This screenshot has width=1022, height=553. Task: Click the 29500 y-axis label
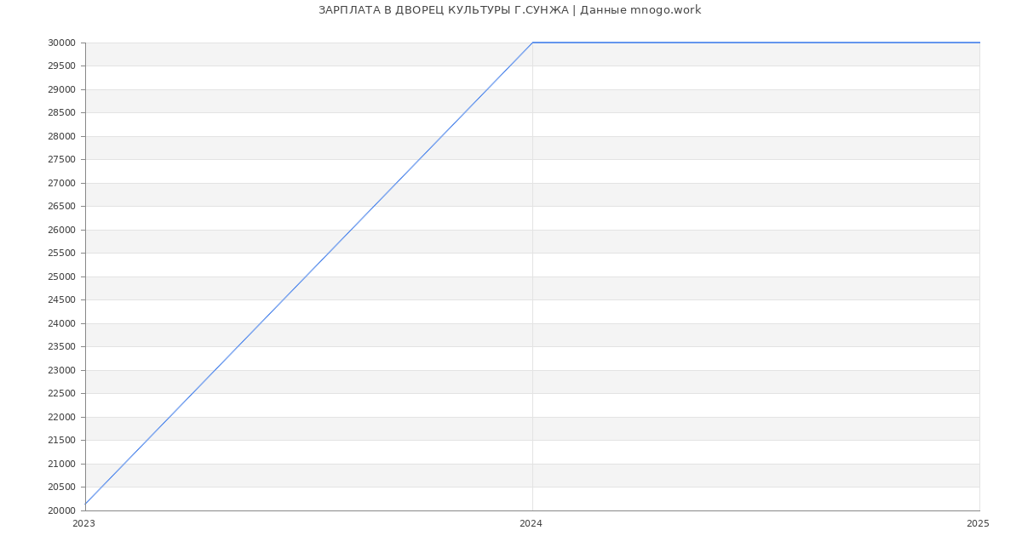coord(61,66)
